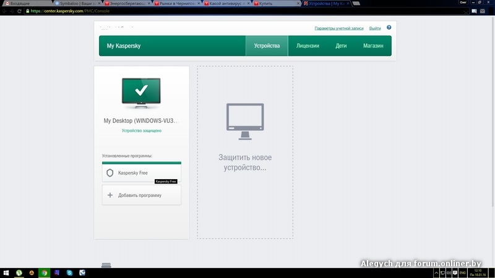Click the address bar URL field
This screenshot has width=495, height=278.
tap(246, 11)
